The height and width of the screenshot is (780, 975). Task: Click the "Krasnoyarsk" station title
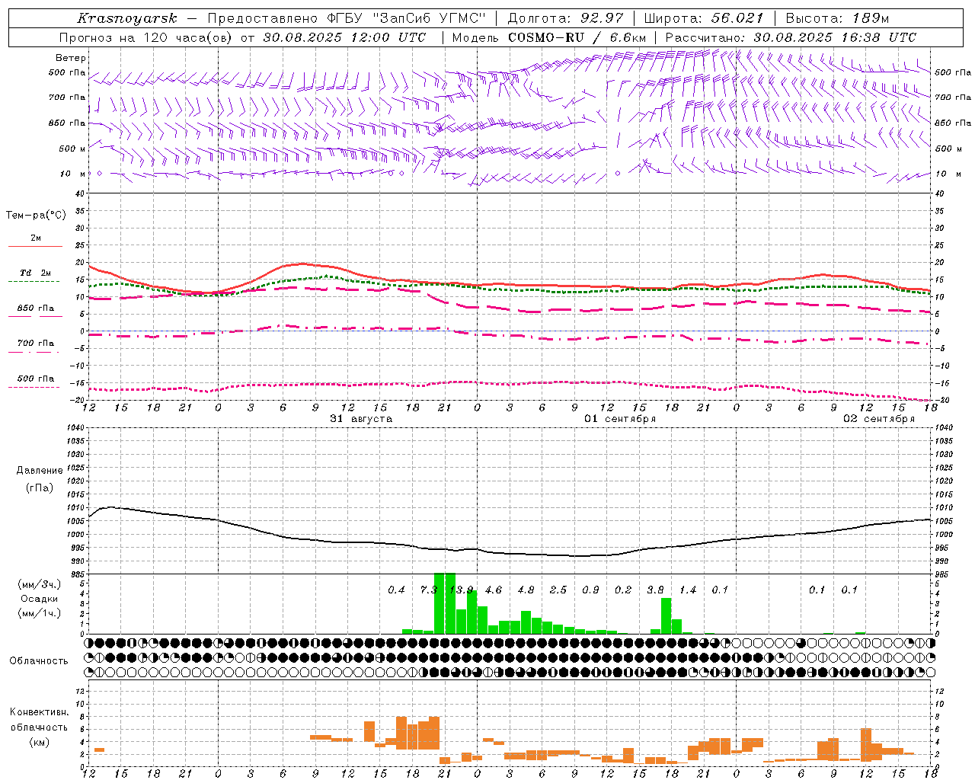127,18
